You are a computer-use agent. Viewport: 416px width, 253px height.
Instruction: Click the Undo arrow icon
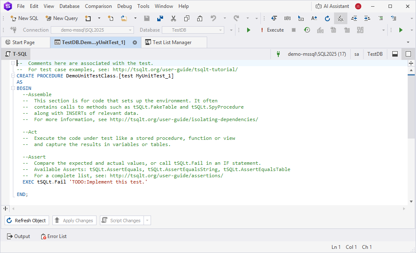click(x=213, y=18)
